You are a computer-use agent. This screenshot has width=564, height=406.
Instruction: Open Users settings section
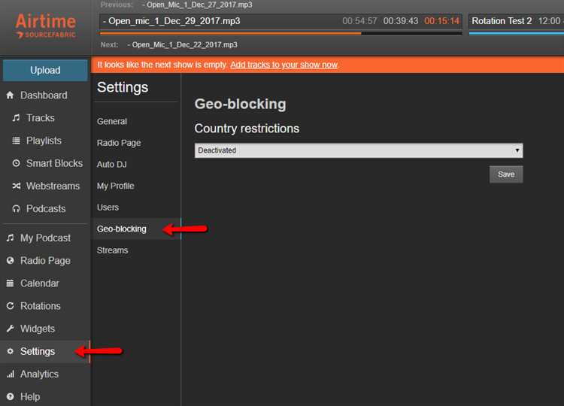tap(108, 208)
